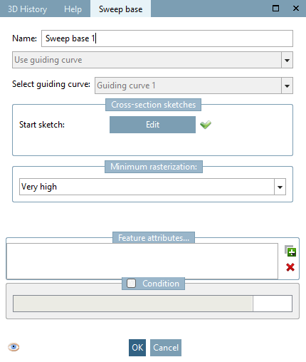This screenshot has width=306, height=362.
Task: Click the Feature attributes list area
Action: [142, 261]
